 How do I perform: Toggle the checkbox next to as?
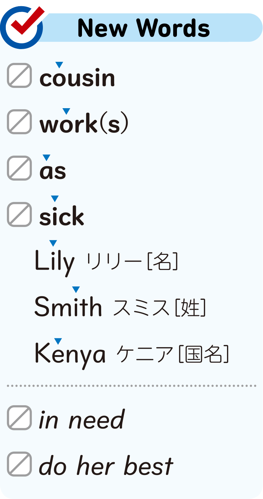pos(20,168)
